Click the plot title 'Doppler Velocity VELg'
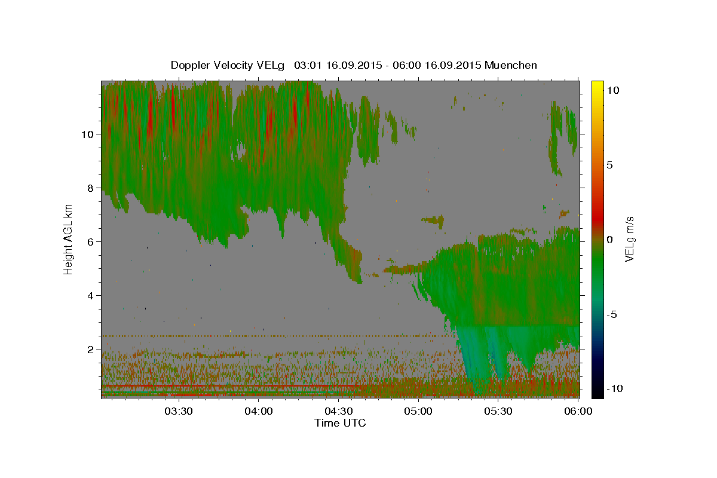717x478 pixels. coord(228,65)
